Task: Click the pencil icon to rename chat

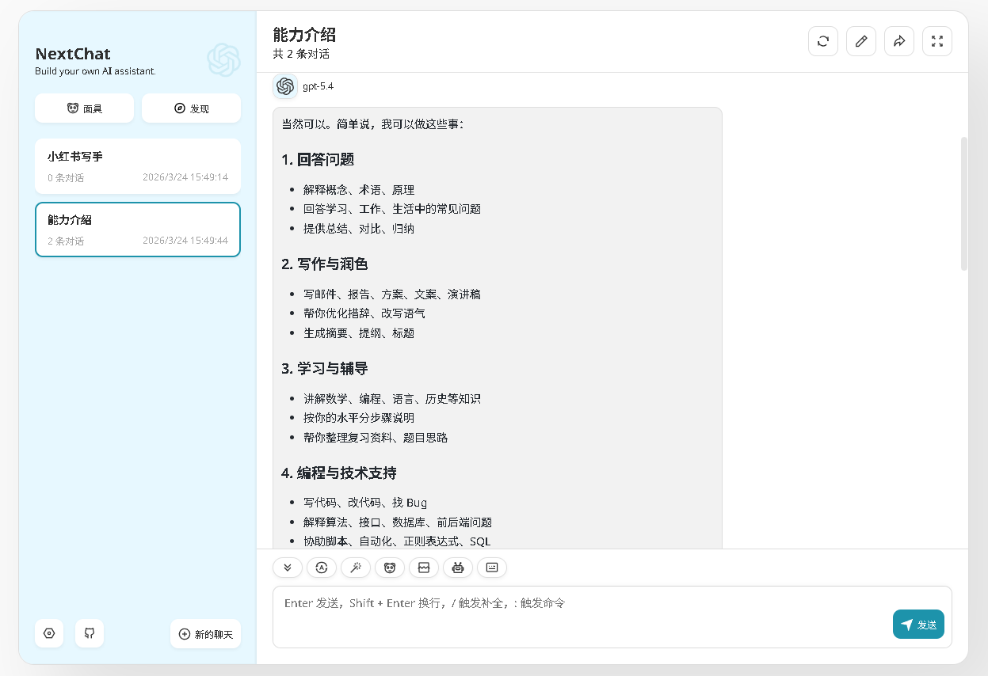Action: pos(861,41)
